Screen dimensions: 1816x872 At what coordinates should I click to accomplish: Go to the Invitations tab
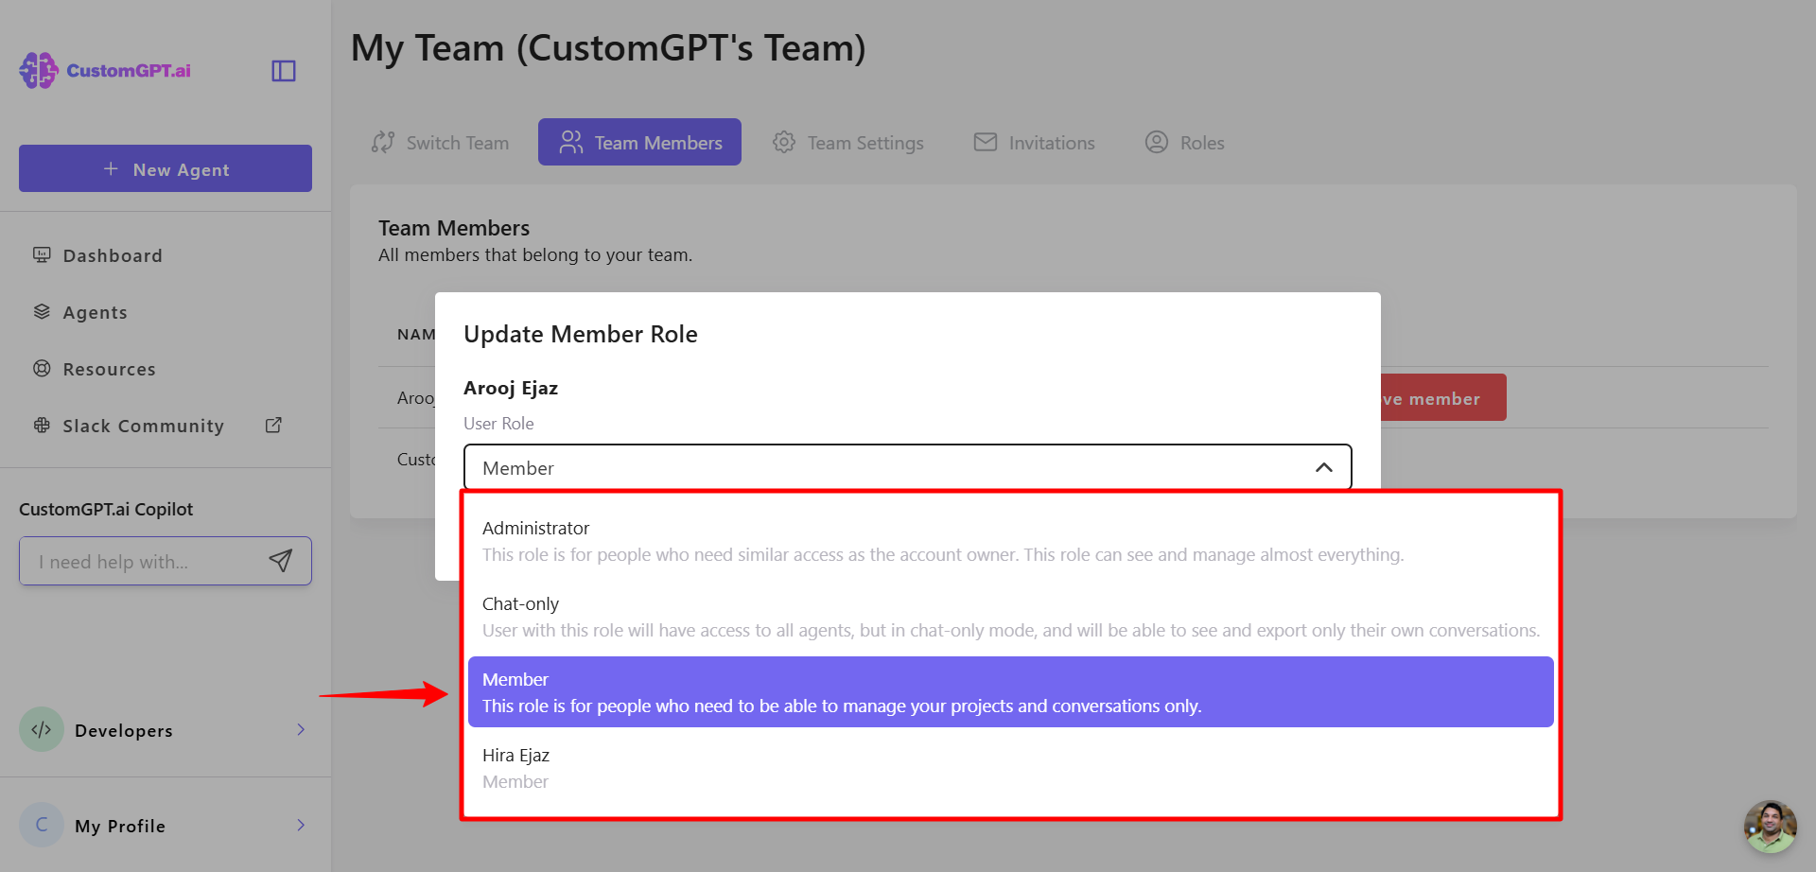1034,142
